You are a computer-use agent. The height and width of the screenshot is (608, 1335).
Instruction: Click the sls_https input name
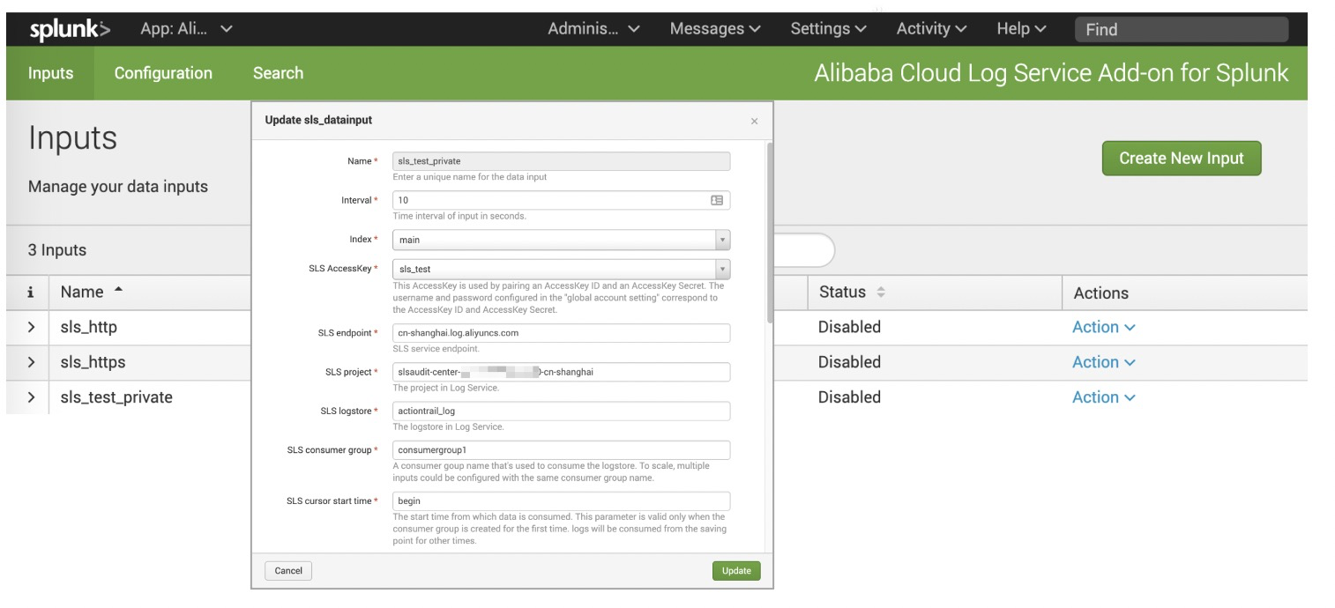coord(93,362)
